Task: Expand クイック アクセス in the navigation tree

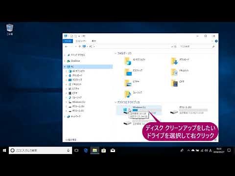Action: click(65, 55)
